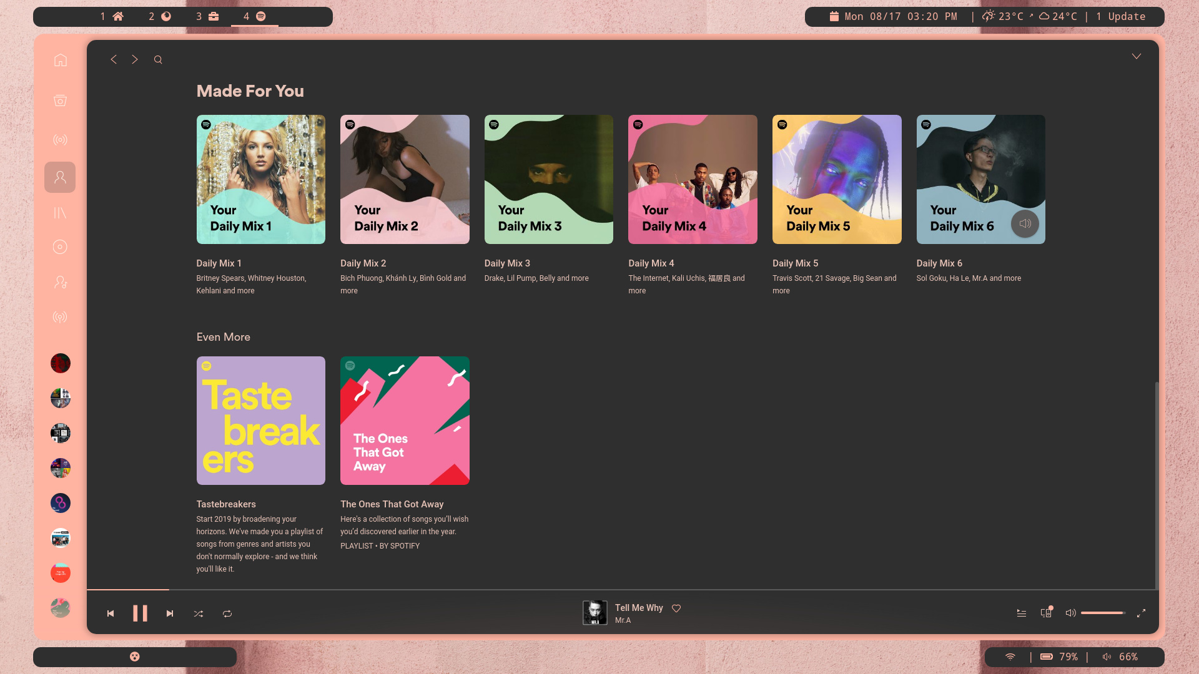Click the system volume 66% indicator
Image resolution: width=1199 pixels, height=674 pixels.
(x=1120, y=657)
